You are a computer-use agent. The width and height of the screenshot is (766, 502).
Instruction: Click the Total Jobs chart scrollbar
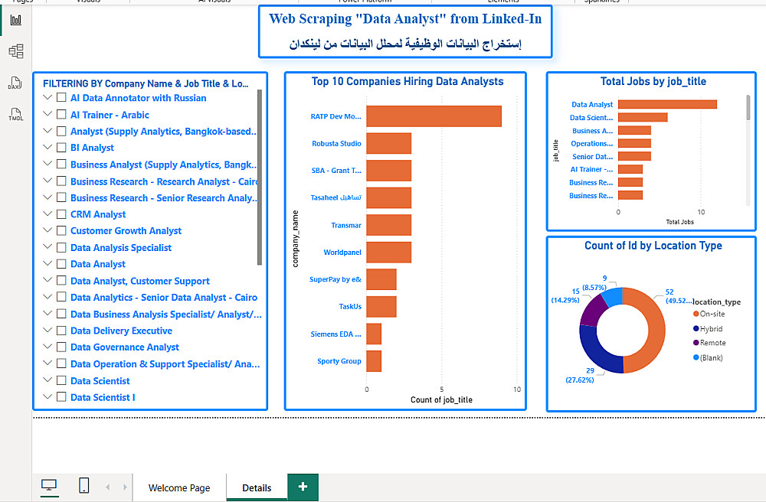click(748, 107)
